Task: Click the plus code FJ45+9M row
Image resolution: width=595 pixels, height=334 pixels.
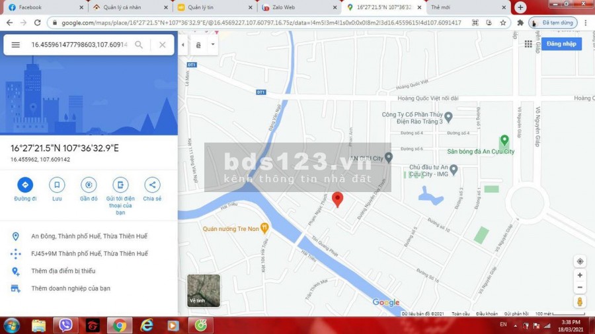Action: click(x=89, y=253)
